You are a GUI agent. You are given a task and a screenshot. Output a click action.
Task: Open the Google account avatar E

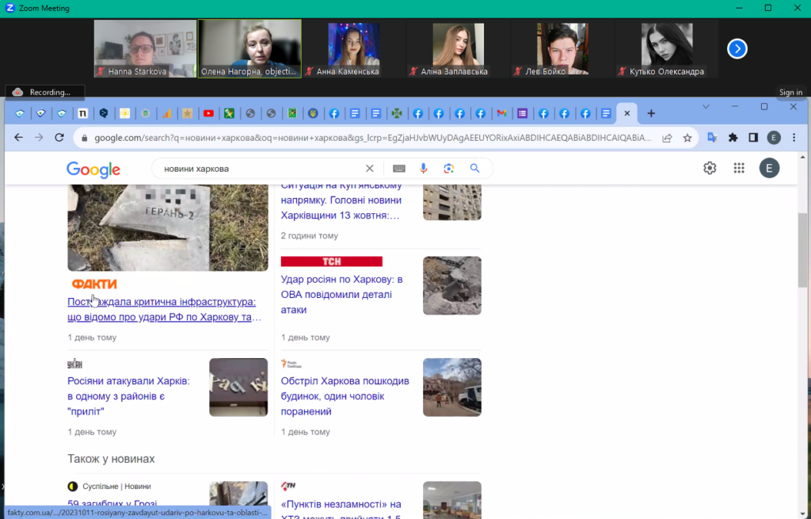click(x=769, y=168)
